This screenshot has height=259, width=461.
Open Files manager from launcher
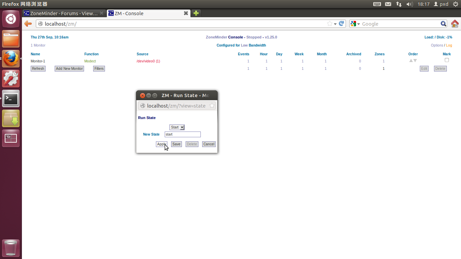(x=11, y=39)
